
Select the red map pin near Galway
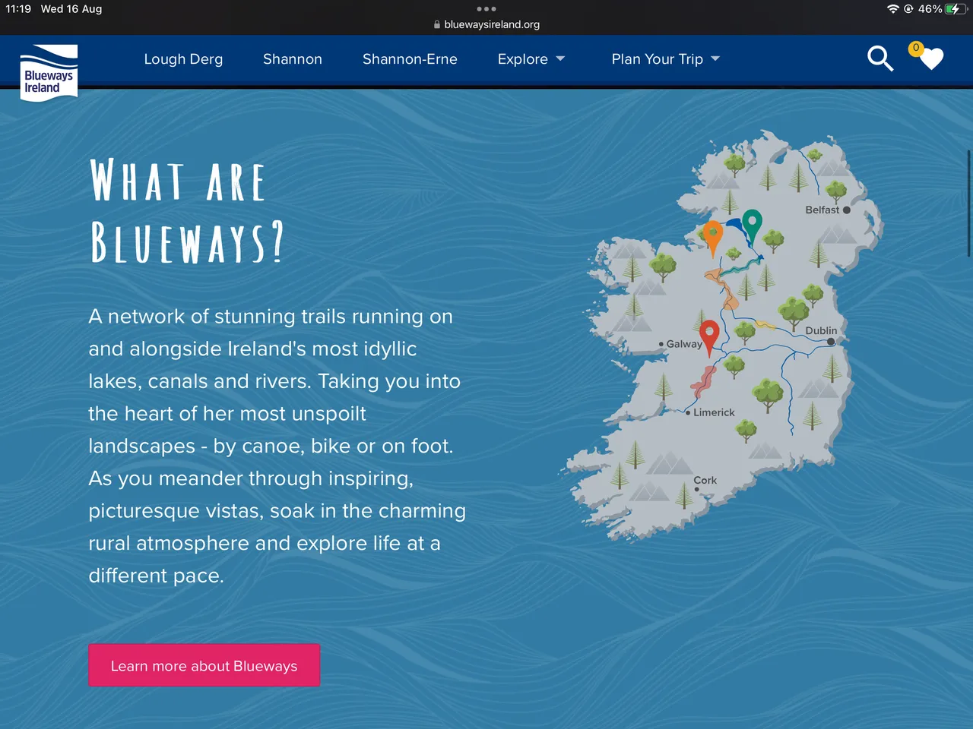[x=709, y=338]
